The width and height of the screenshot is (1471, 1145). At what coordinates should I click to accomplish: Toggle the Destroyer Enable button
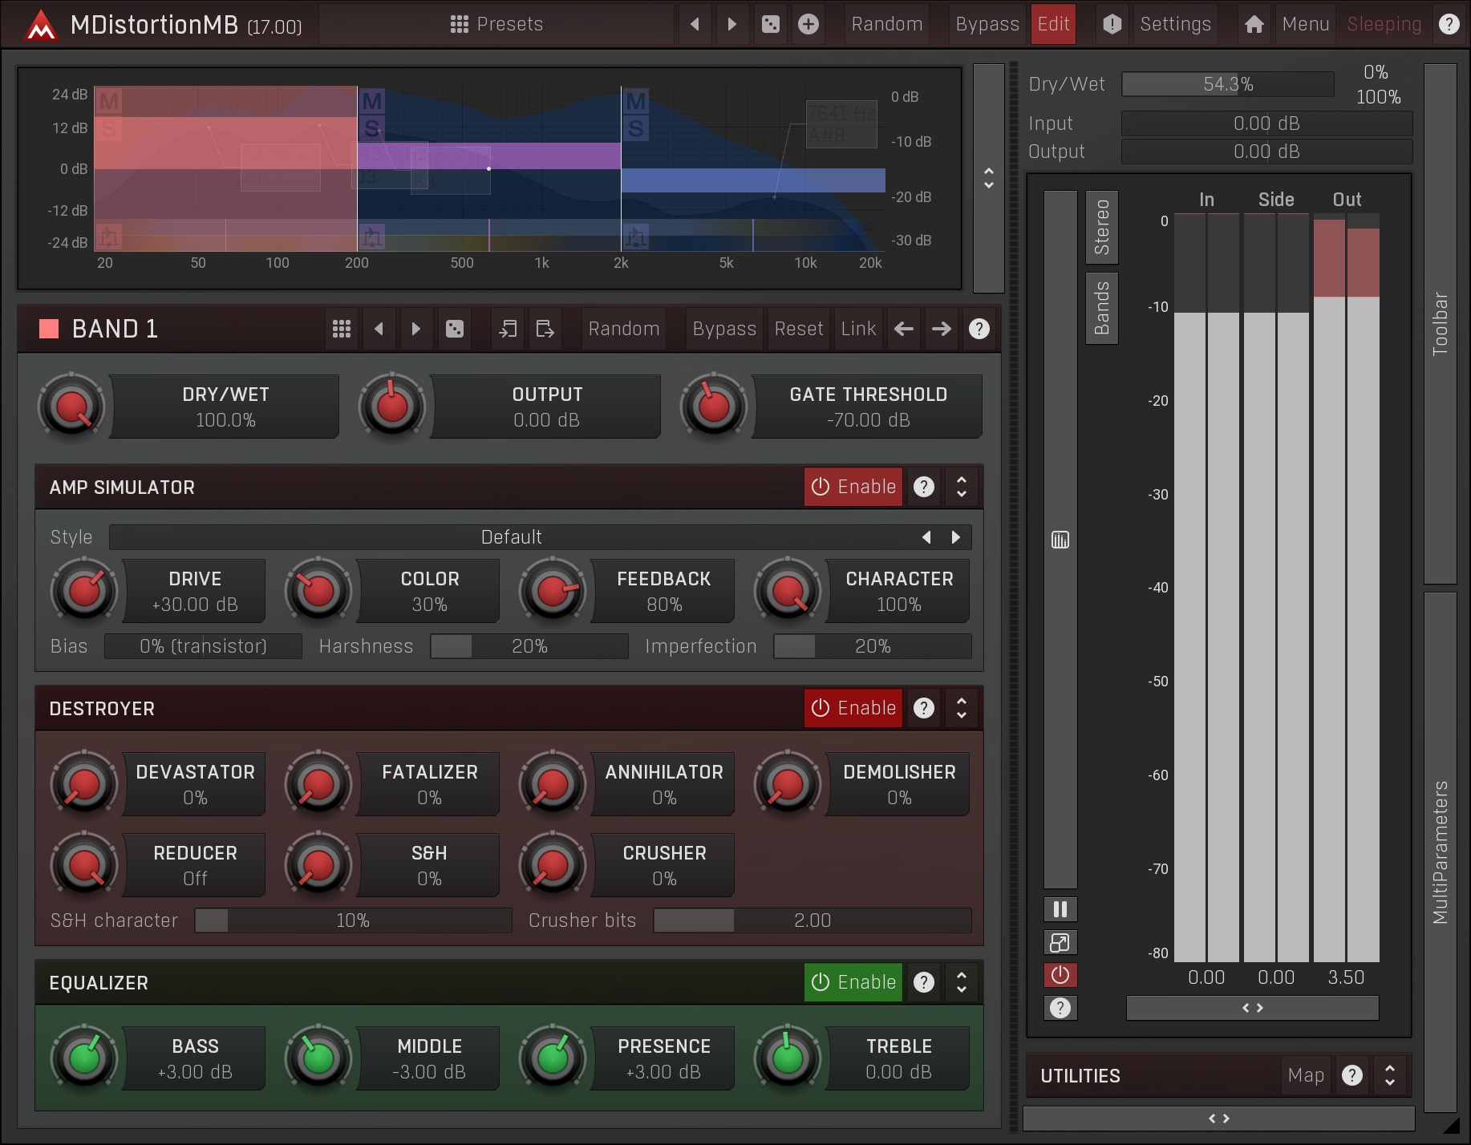(x=853, y=708)
